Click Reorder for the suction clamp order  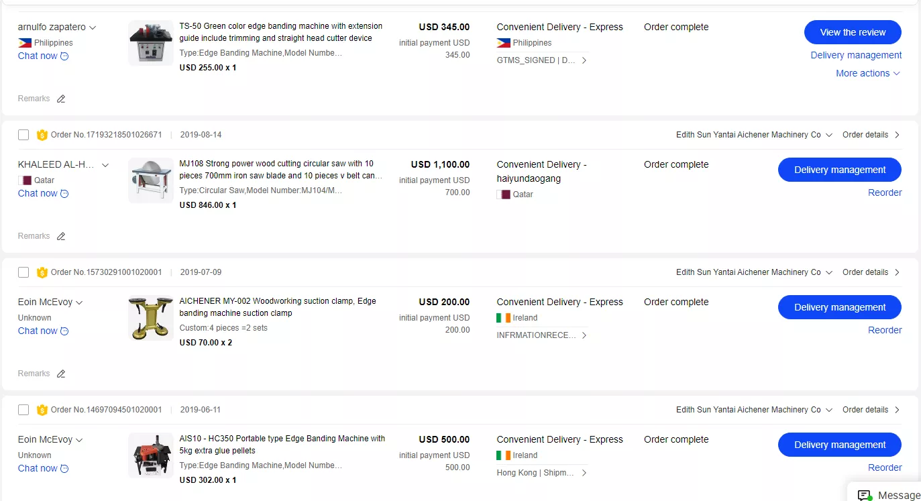point(884,330)
